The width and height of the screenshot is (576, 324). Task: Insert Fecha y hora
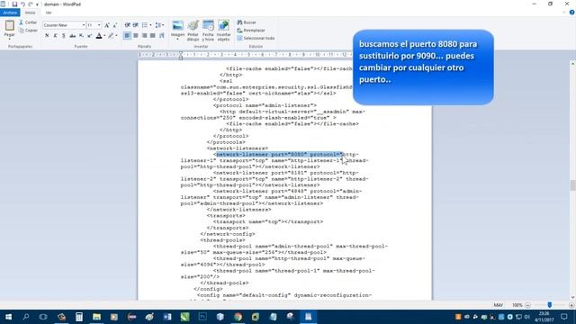208,26
